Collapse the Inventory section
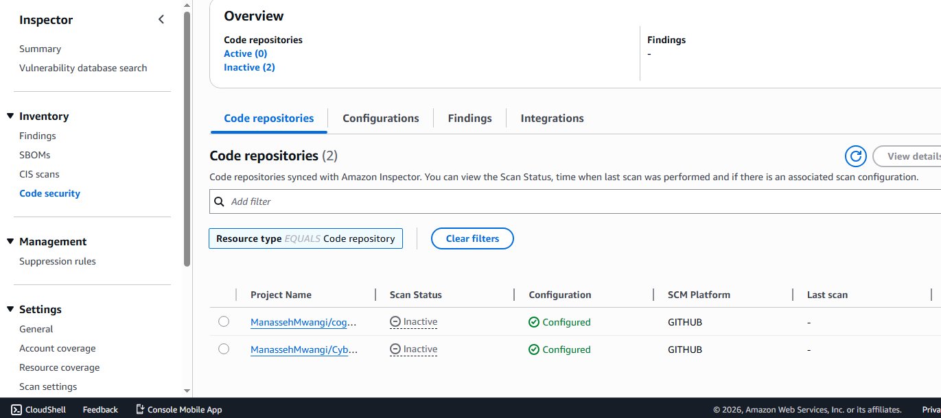Image resolution: width=941 pixels, height=418 pixels. [x=10, y=116]
